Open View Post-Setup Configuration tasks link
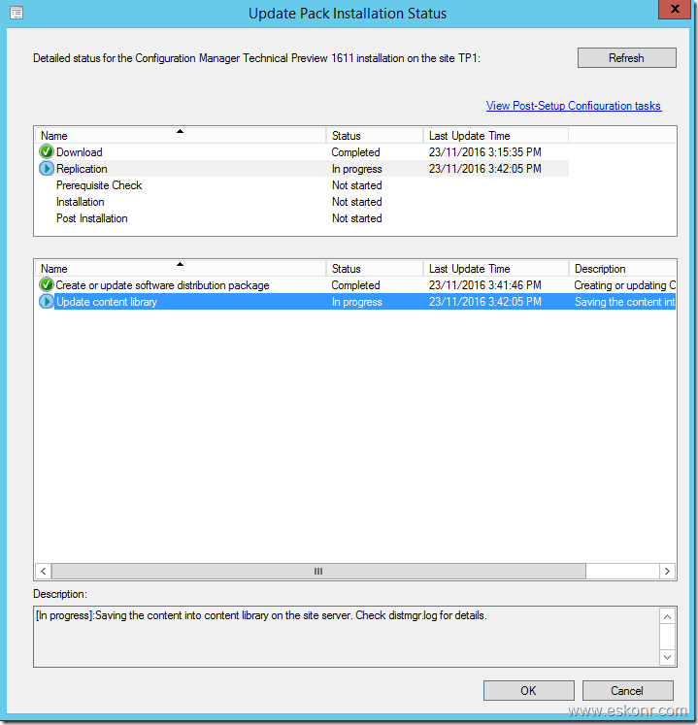The height and width of the screenshot is (725, 698). pyautogui.click(x=574, y=106)
